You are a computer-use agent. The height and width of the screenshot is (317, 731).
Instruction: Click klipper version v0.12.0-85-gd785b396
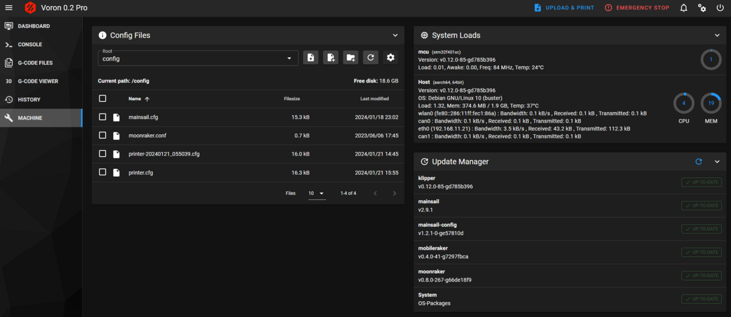click(445, 186)
